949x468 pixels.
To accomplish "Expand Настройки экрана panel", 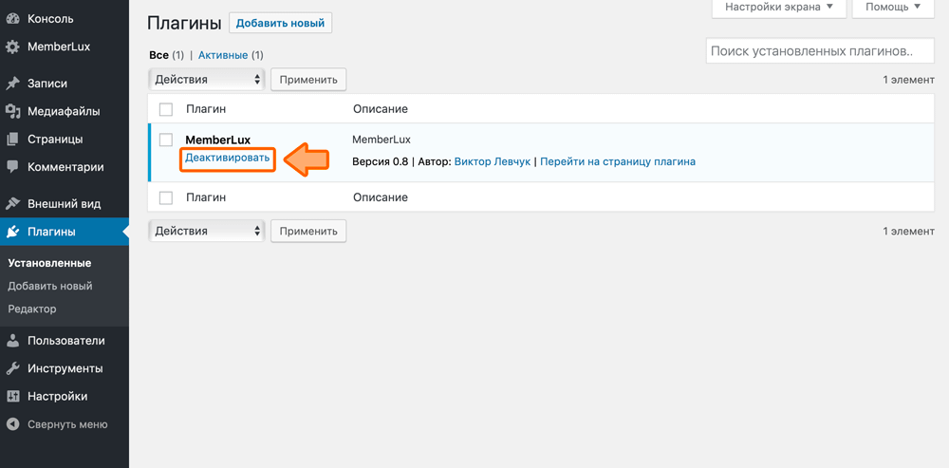I will click(x=778, y=8).
